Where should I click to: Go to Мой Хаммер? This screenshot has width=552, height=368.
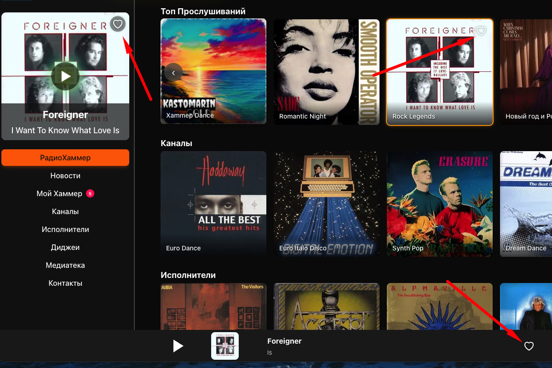59,193
